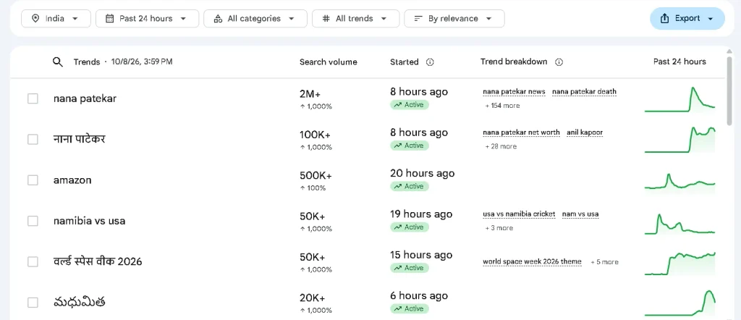Image resolution: width=741 pixels, height=320 pixels.
Task: Expand '+ 28 more' breakdown terms
Action: (501, 146)
